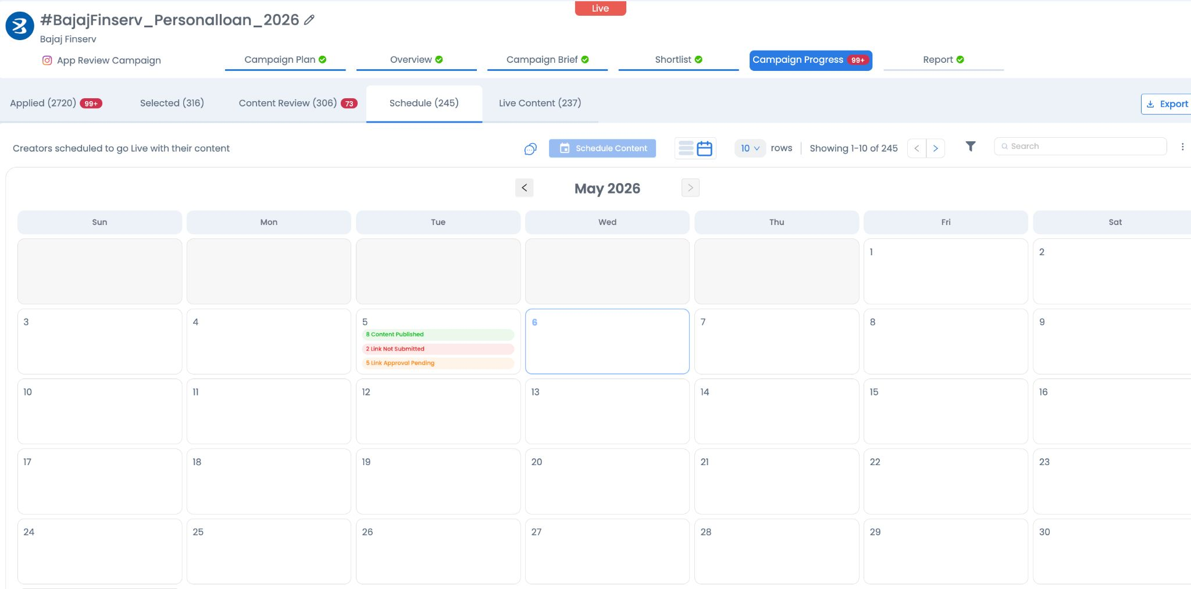Open the Shortlist step

pos(679,60)
